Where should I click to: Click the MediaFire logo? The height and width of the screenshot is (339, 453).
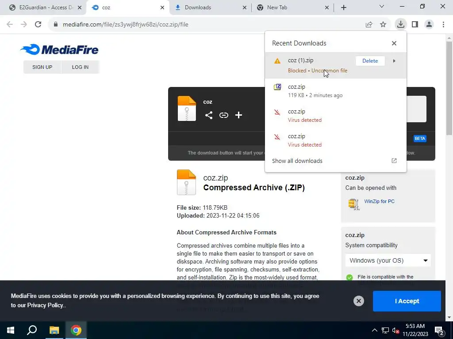click(x=60, y=49)
